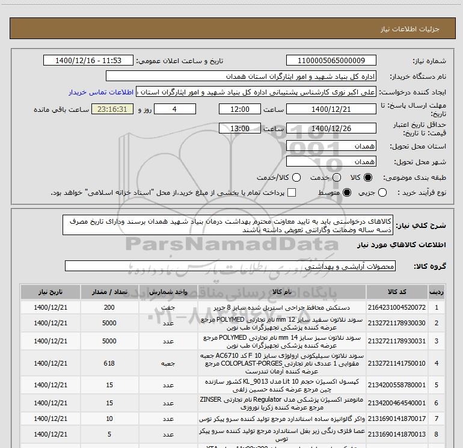Click quantity 5 in row 8

[x=109, y=434]
